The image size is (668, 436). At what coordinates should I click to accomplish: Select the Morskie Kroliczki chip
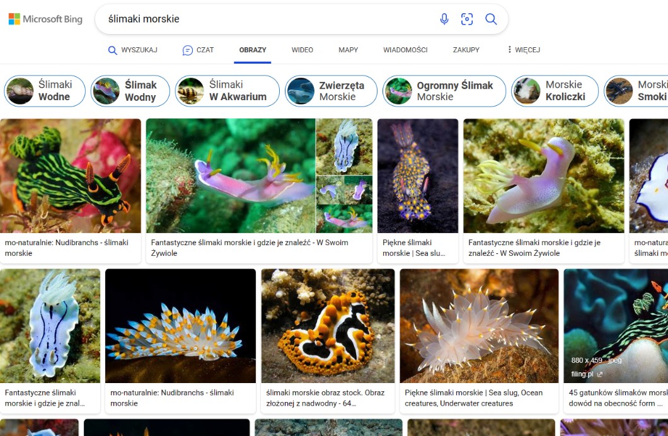(553, 91)
